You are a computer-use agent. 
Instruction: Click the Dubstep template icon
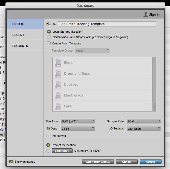click(x=58, y=84)
